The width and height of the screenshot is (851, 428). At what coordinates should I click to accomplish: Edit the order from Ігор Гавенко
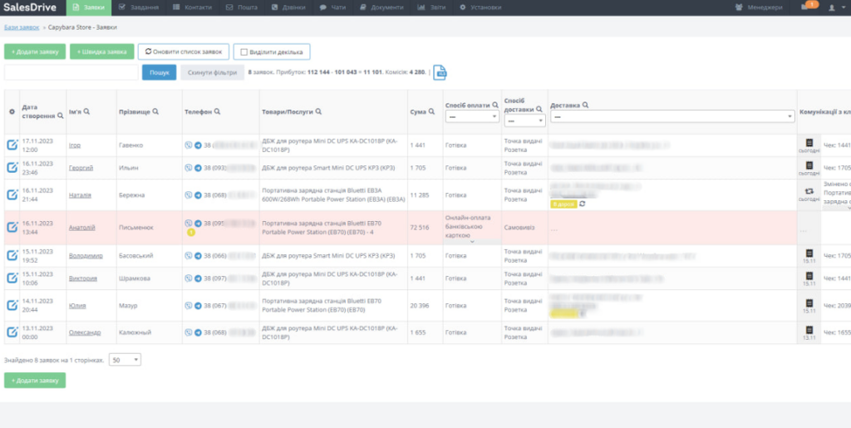click(x=12, y=145)
